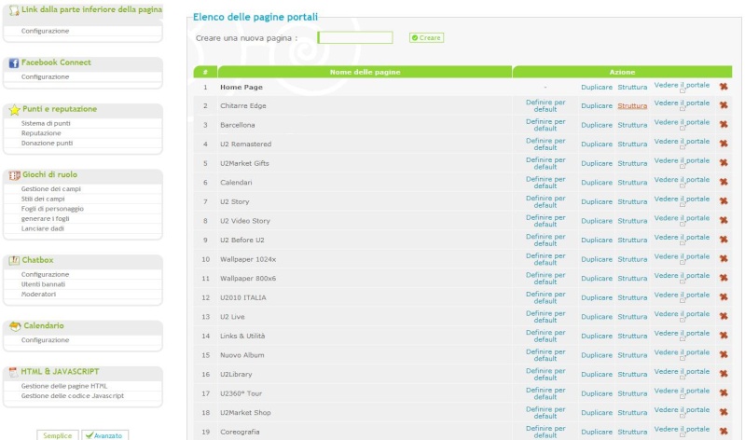The height and width of the screenshot is (440, 745).
Task: Click the Facebook Connect logo icon
Action: (x=14, y=62)
